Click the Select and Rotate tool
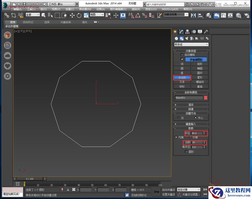Screen dimensions: 252x199 pyautogui.click(x=79, y=15)
